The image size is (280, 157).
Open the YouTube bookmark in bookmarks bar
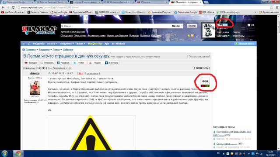click(x=13, y=12)
